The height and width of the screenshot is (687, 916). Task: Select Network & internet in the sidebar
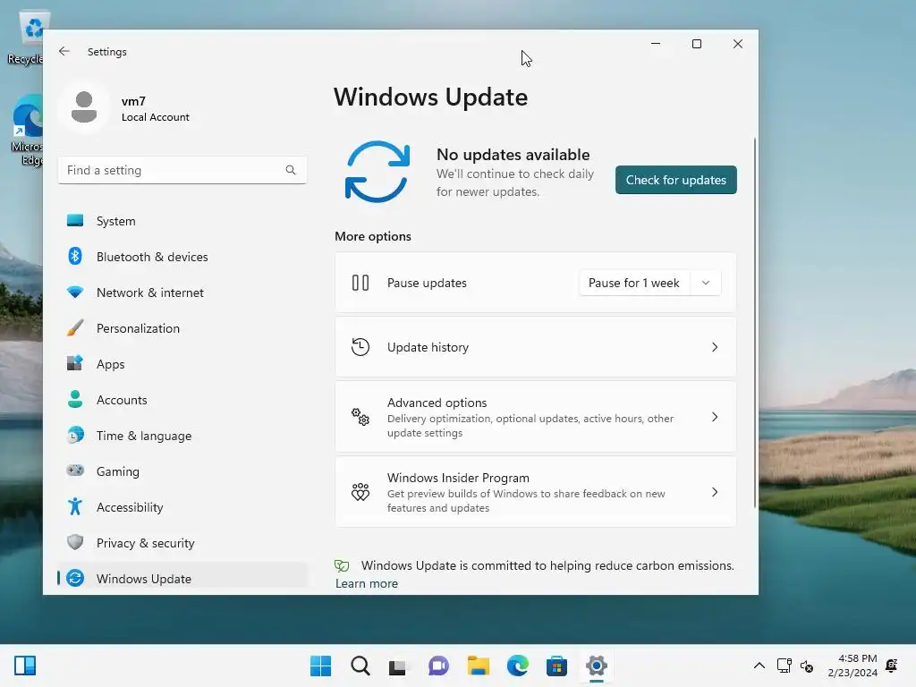point(182,293)
